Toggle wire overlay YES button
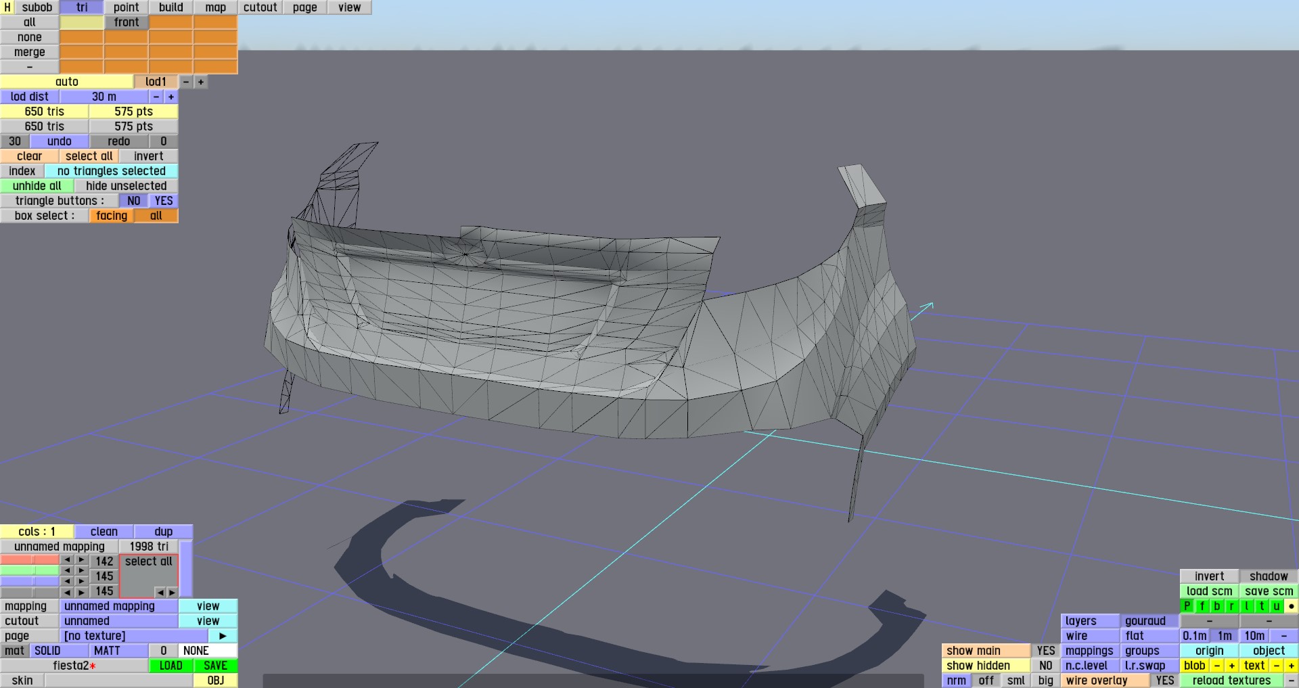 click(1165, 681)
